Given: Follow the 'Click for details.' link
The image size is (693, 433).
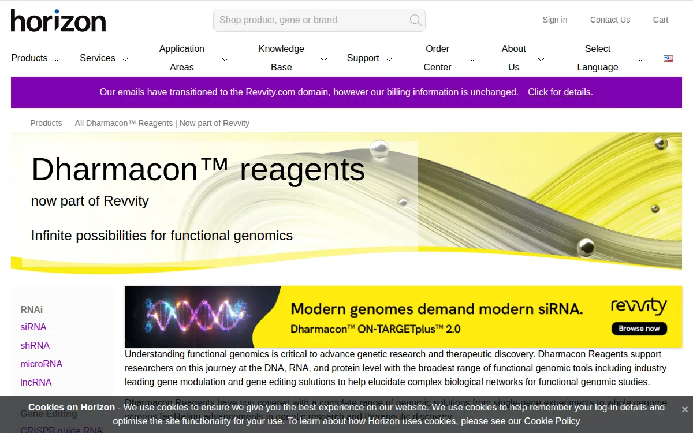Looking at the screenshot, I should point(560,92).
